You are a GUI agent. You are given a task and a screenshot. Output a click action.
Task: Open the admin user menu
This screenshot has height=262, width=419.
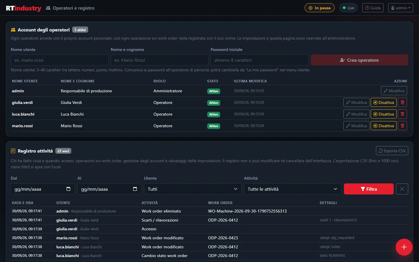pyautogui.click(x=400, y=8)
